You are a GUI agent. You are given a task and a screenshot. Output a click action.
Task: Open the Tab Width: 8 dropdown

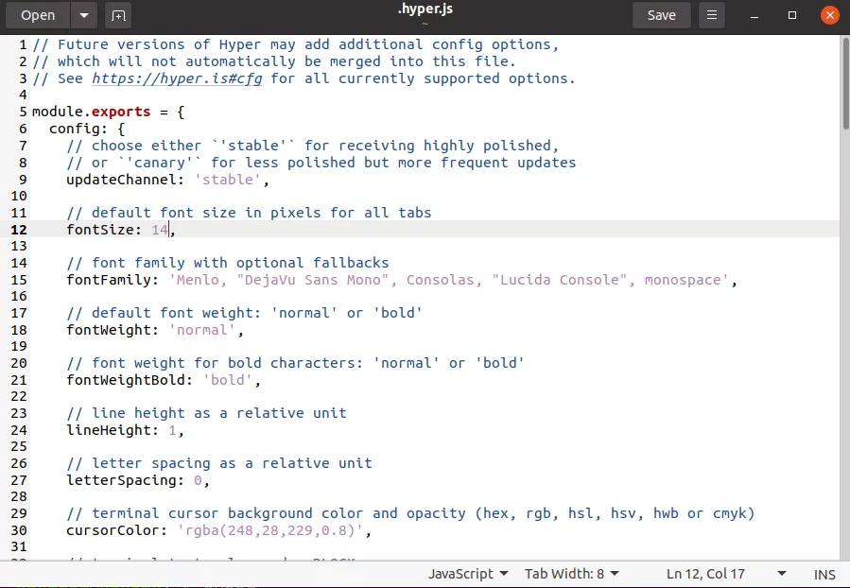[571, 574]
